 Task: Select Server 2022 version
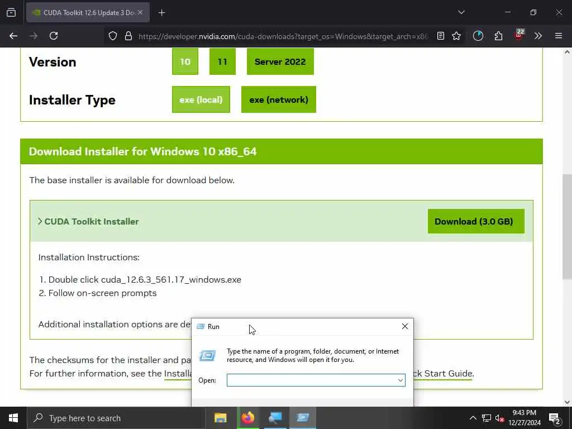point(280,61)
